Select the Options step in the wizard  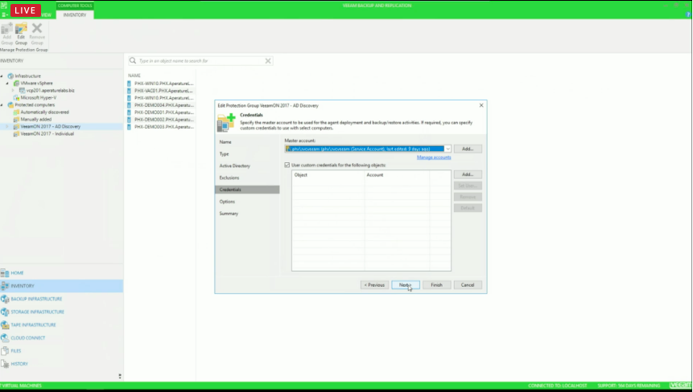(227, 202)
